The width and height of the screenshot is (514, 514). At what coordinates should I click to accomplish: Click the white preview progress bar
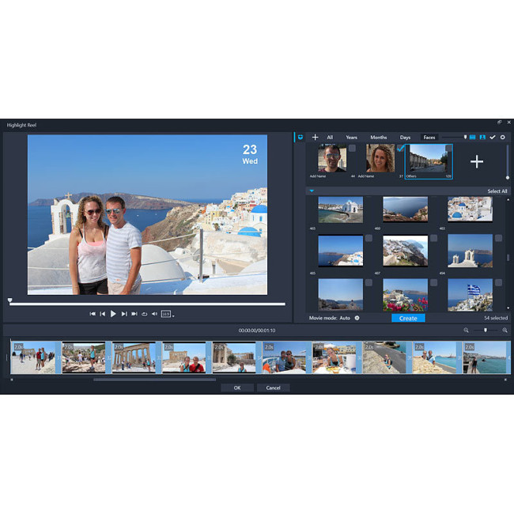147,304
